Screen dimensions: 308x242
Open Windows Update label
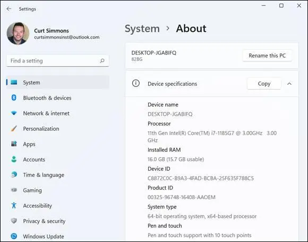[44, 237]
